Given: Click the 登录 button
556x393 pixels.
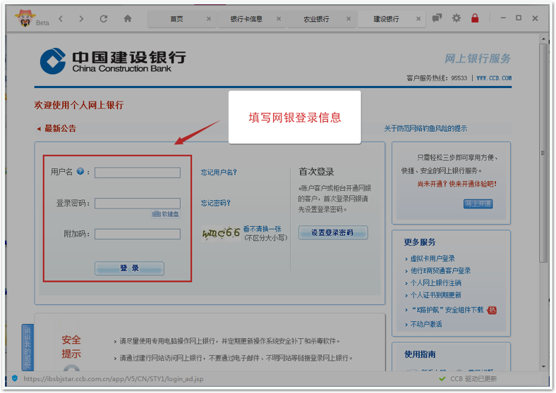Looking at the screenshot, I should [129, 268].
